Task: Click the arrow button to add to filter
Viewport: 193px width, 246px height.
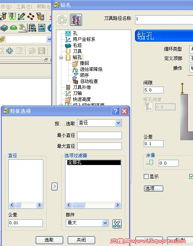Action: click(x=55, y=186)
